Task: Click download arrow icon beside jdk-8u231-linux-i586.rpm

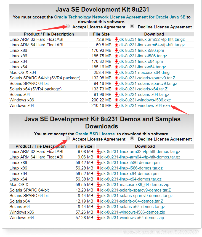Action: (x=116, y=50)
